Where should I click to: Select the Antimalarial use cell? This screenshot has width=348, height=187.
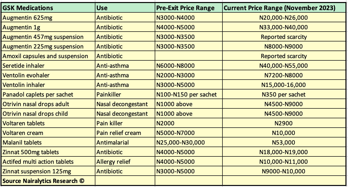(125, 143)
